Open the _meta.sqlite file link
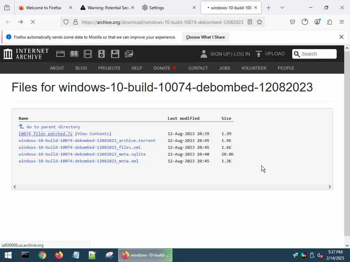The height and width of the screenshot is (262, 350). (82, 154)
